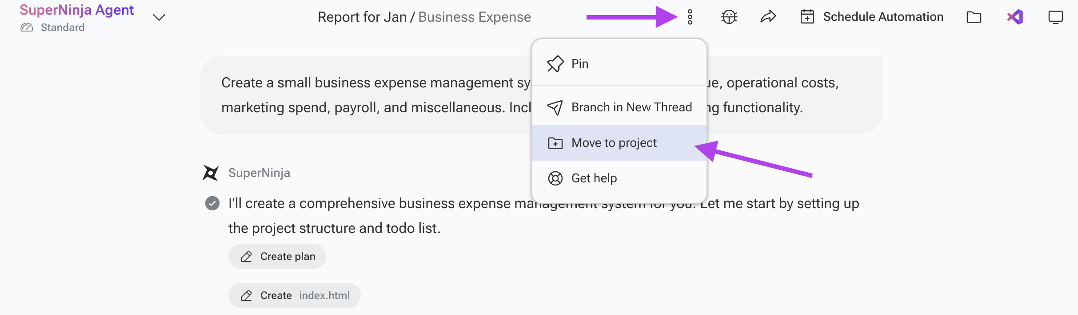The width and height of the screenshot is (1078, 315).
Task: Click the SuperNinja star logo
Action: point(211,173)
